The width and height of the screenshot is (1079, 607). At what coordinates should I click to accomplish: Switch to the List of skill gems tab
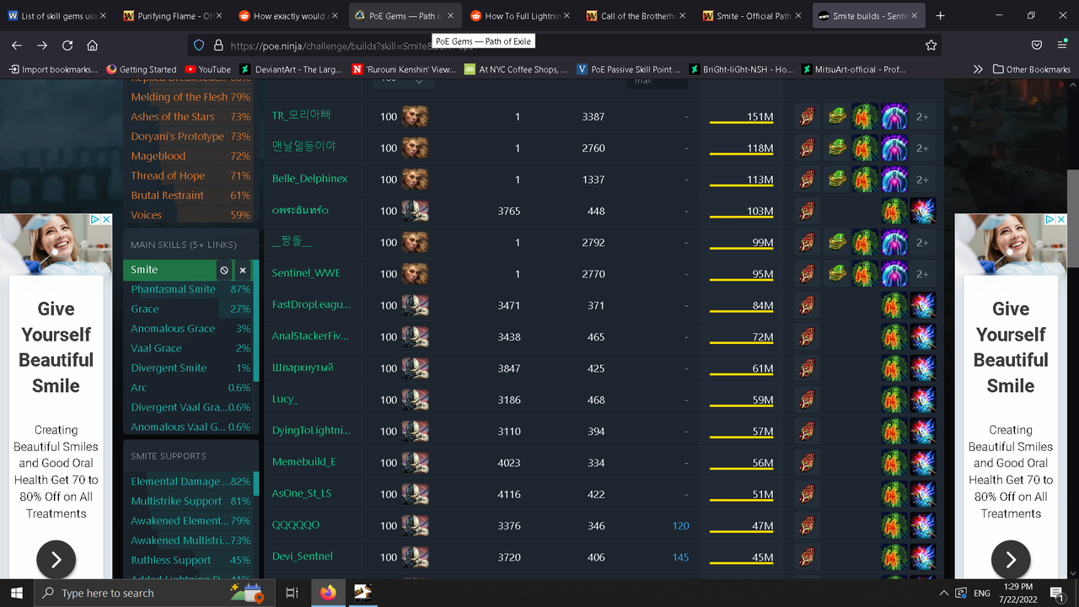[58, 16]
